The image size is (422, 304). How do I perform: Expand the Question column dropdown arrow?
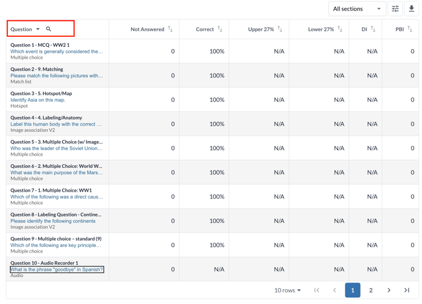pos(38,29)
